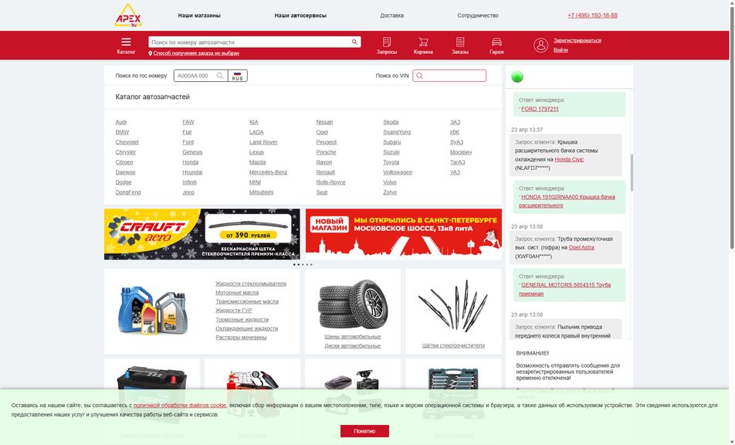This screenshot has height=445, width=735.
Task: Open the Crauft aero wiper banner
Action: 202,234
